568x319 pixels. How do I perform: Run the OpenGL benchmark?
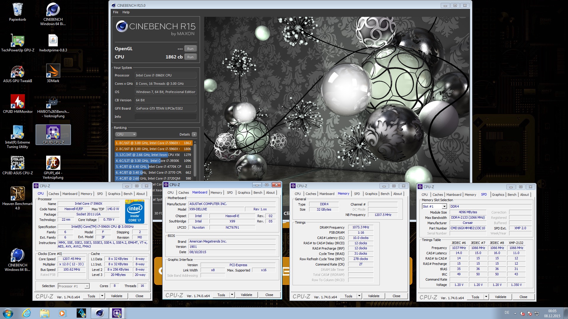(190, 49)
